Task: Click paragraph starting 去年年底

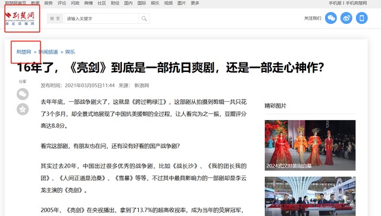Action: pyautogui.click(x=143, y=114)
